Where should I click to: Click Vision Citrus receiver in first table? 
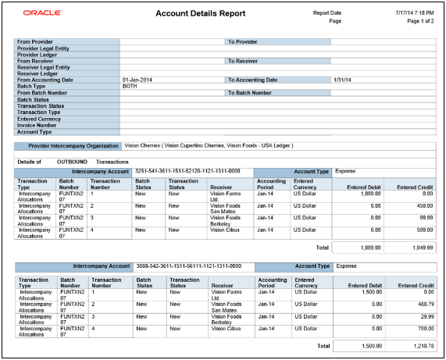[x=225, y=230]
